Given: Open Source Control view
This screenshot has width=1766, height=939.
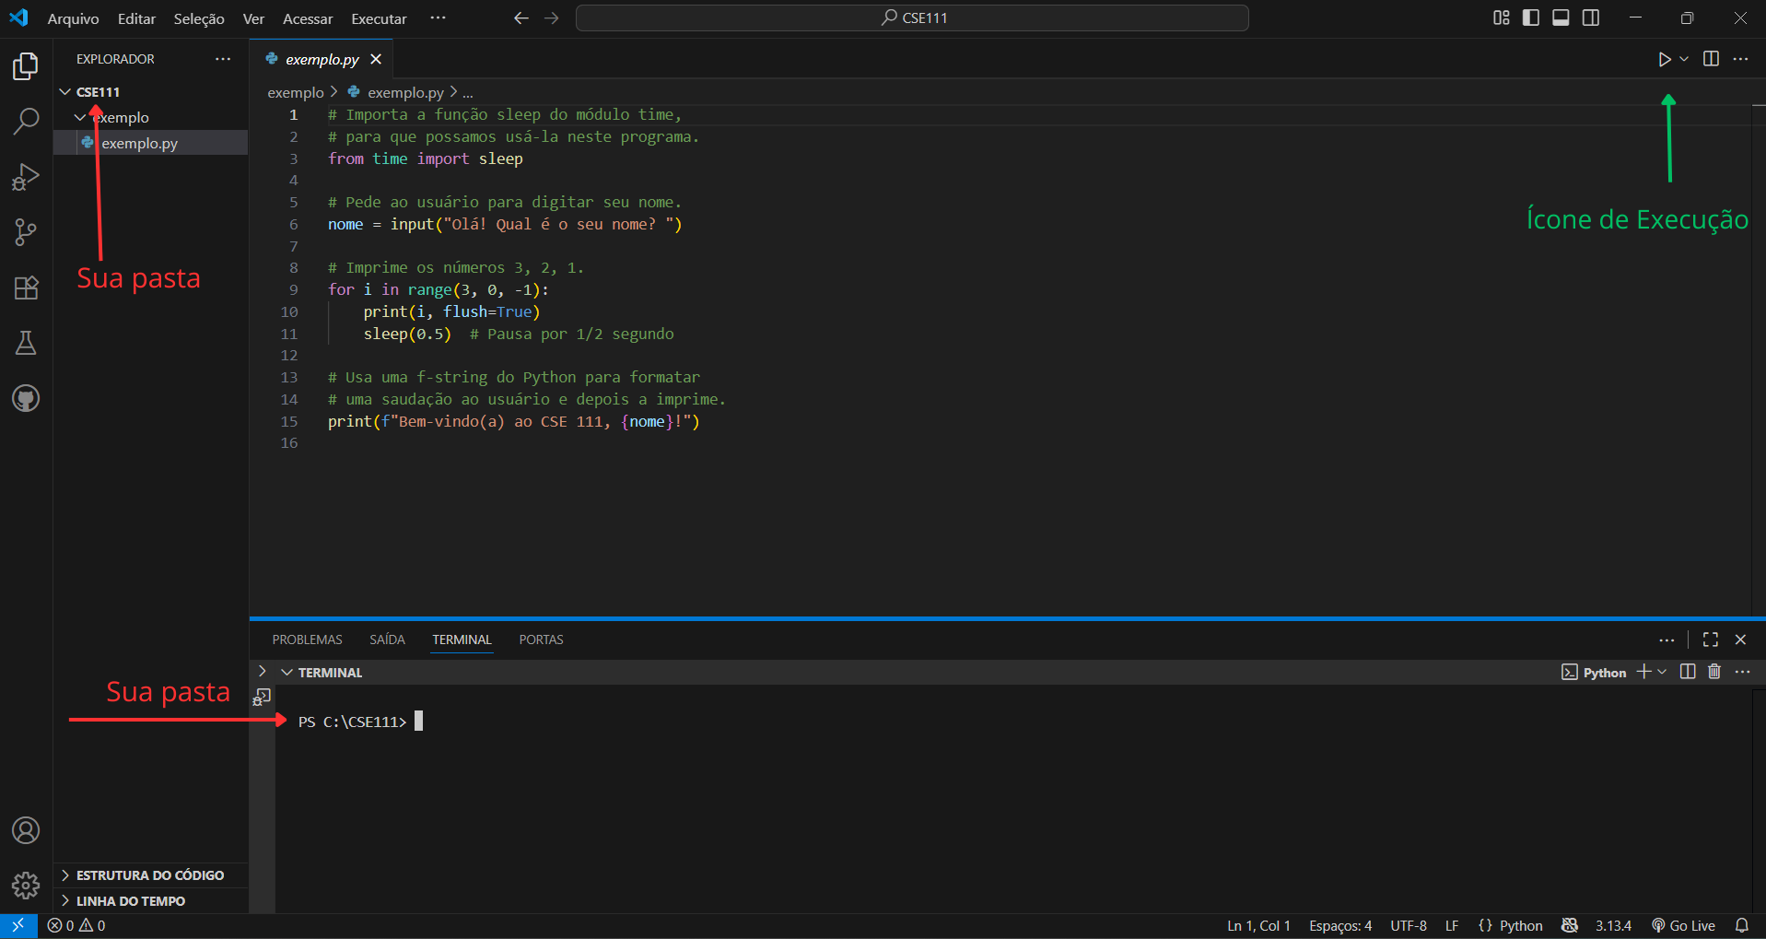Looking at the screenshot, I should tap(26, 232).
